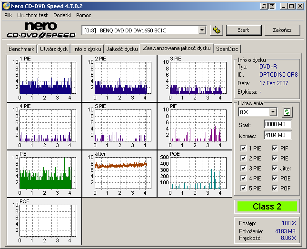Open the BENQ drive selection dropdown

coord(202,30)
